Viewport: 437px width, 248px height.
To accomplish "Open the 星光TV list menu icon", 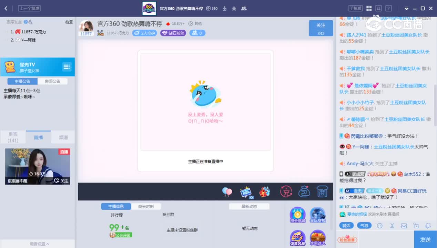I will pyautogui.click(x=67, y=67).
